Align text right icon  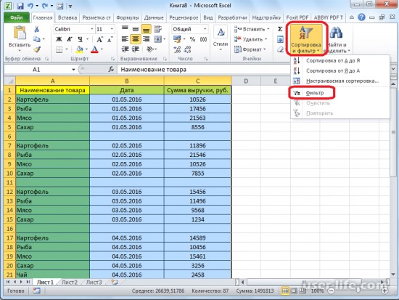[146, 39]
